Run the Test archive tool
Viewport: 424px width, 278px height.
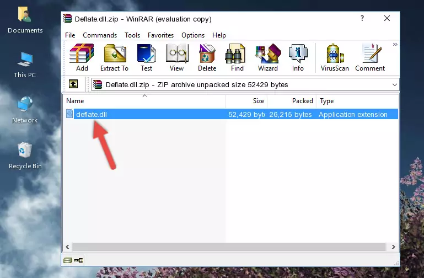click(x=146, y=57)
